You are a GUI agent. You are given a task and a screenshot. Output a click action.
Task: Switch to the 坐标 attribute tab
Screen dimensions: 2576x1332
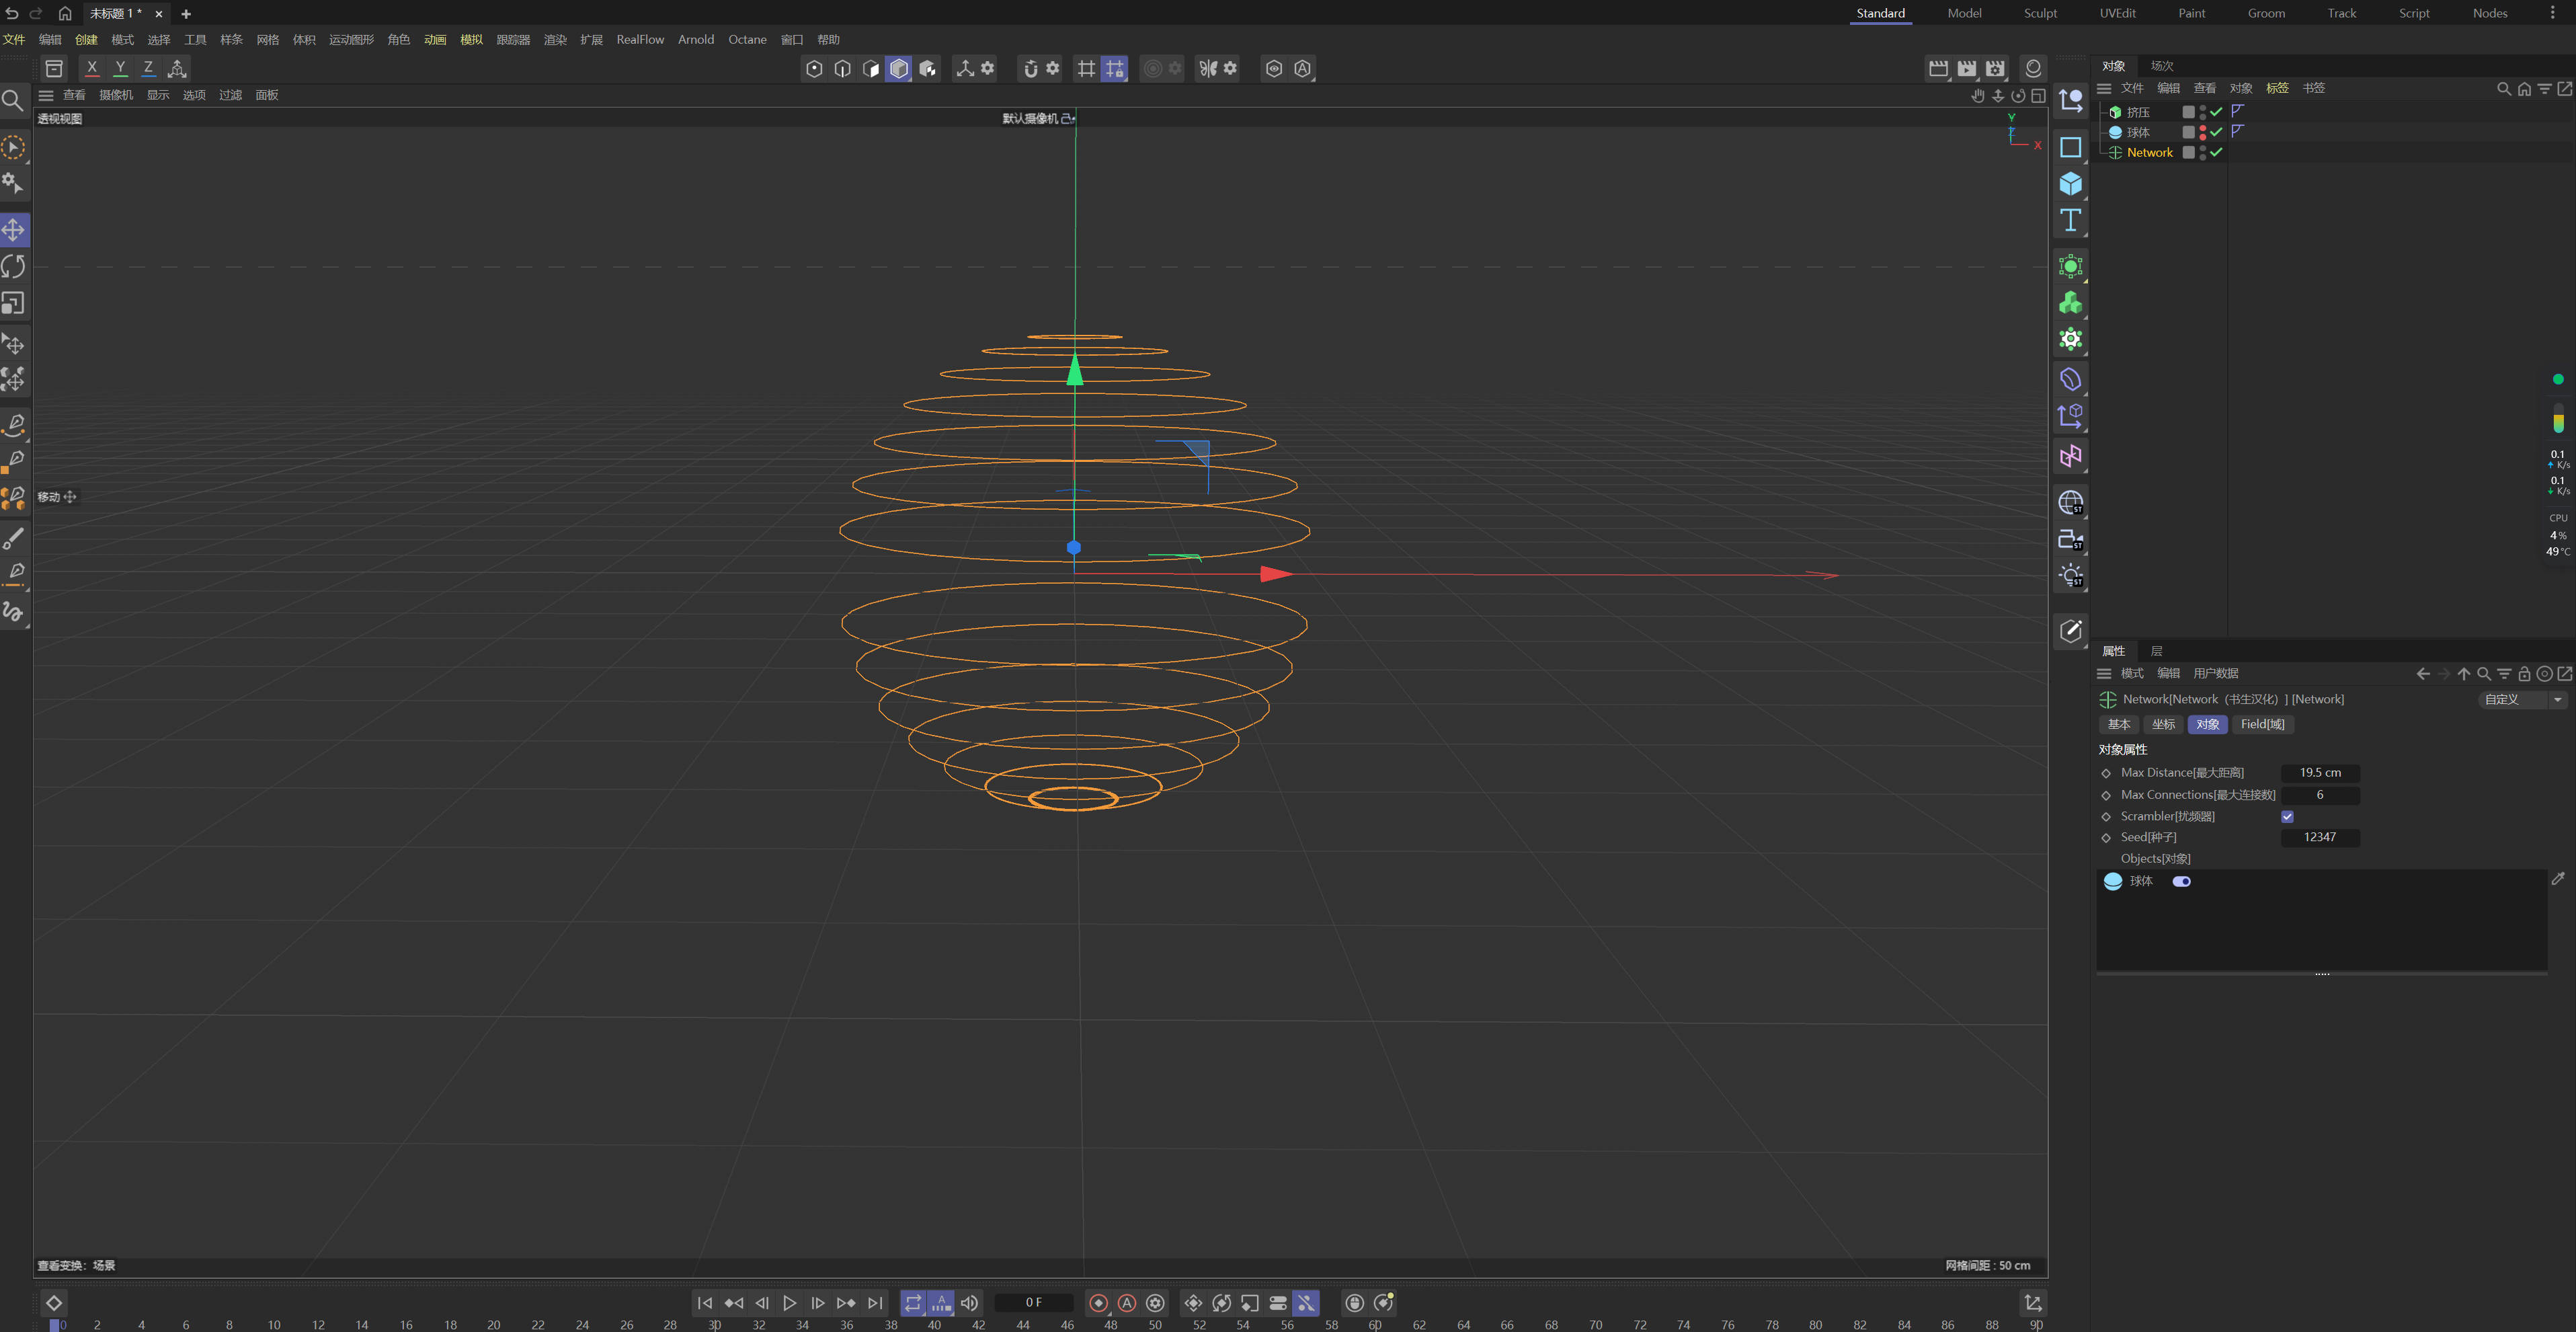2163,724
